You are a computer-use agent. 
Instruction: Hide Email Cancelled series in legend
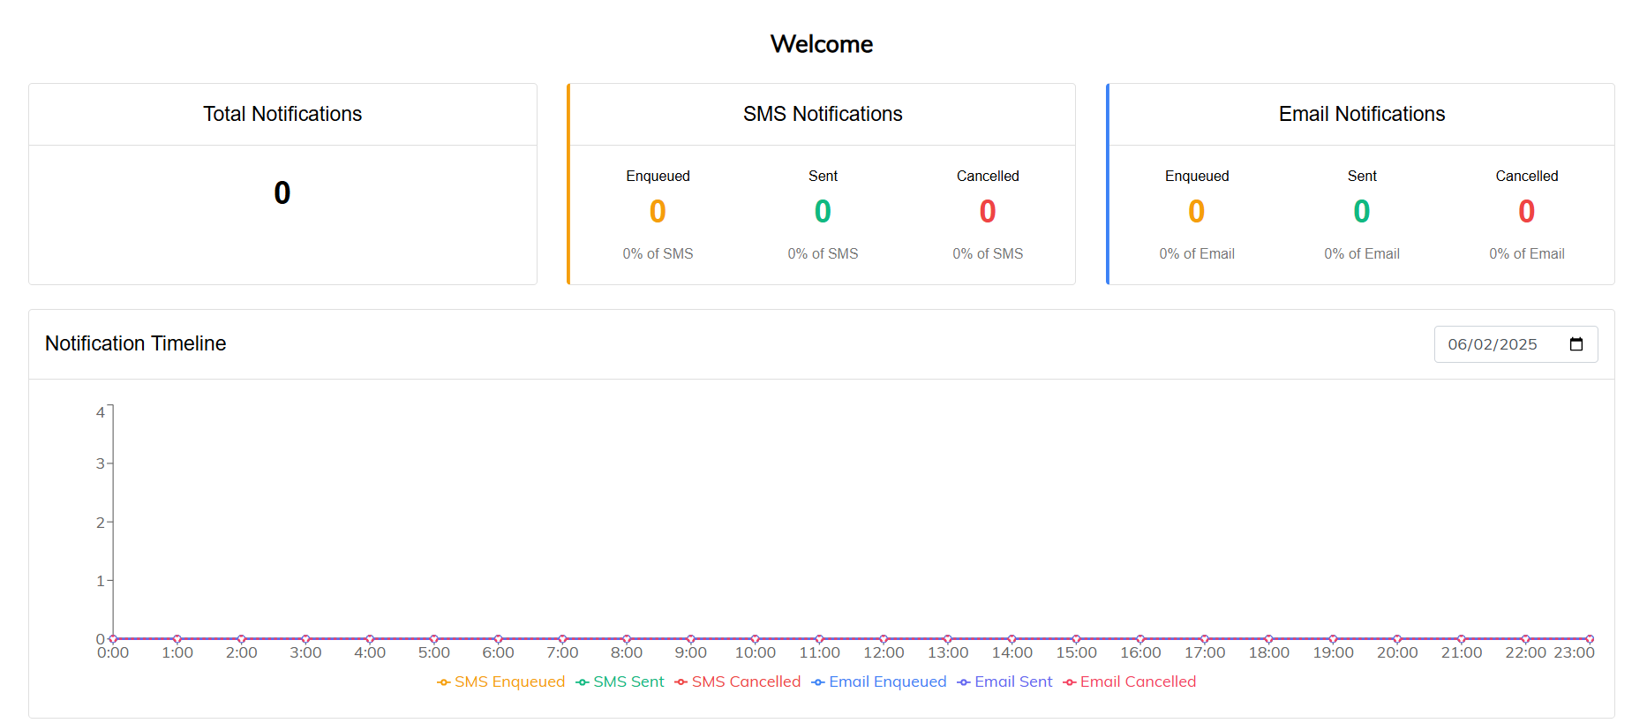[1129, 682]
